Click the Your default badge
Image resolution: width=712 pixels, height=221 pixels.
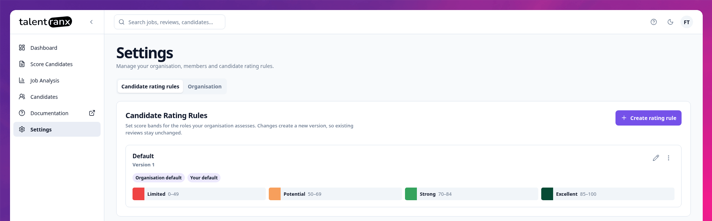pyautogui.click(x=204, y=178)
